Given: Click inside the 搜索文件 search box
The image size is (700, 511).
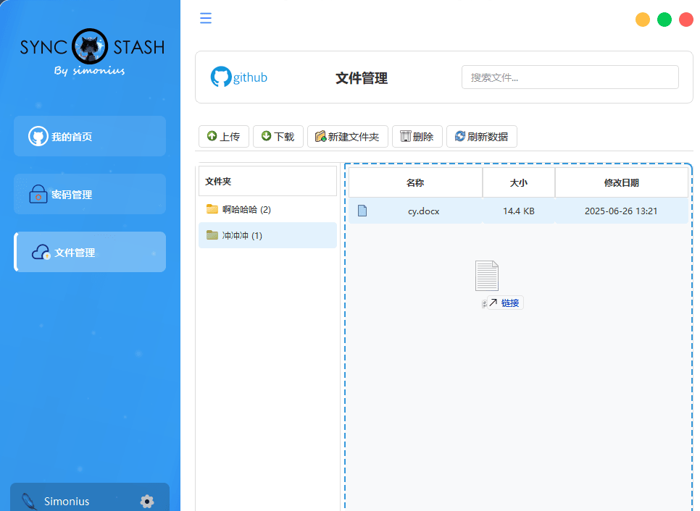Looking at the screenshot, I should [x=570, y=77].
